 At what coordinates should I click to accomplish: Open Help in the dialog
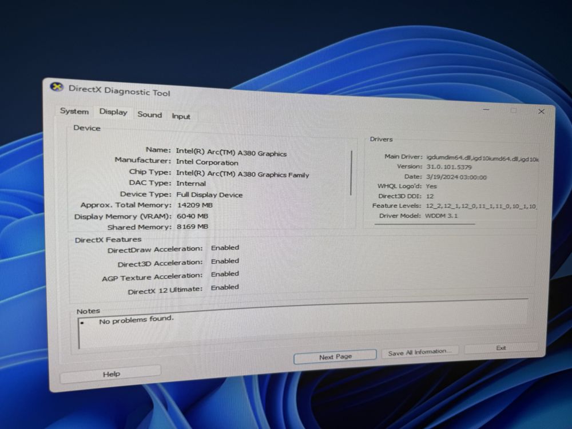click(x=110, y=374)
